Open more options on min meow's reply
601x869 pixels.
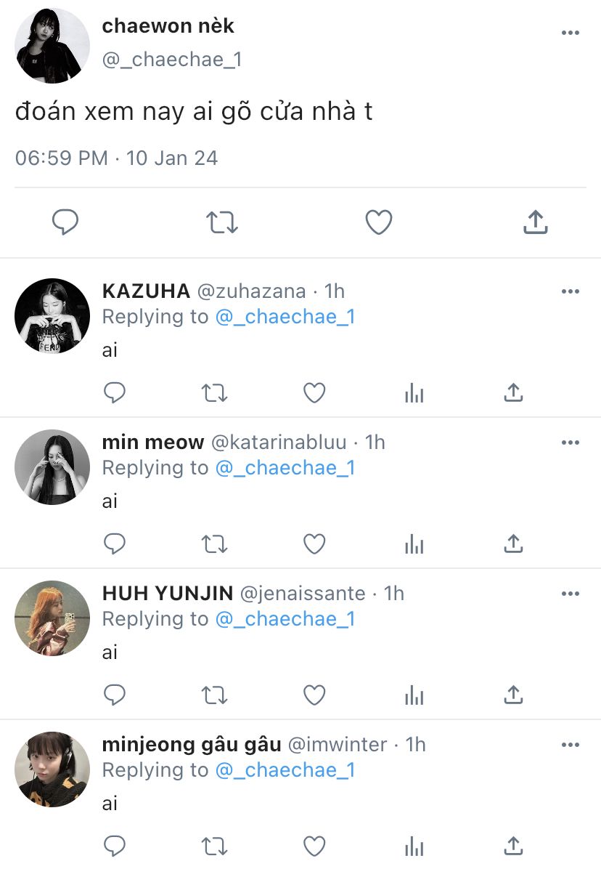(571, 442)
